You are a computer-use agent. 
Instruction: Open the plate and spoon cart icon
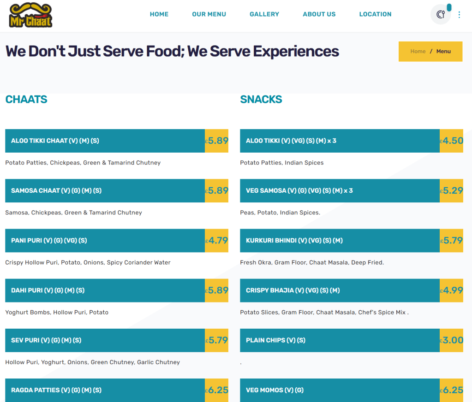[440, 14]
